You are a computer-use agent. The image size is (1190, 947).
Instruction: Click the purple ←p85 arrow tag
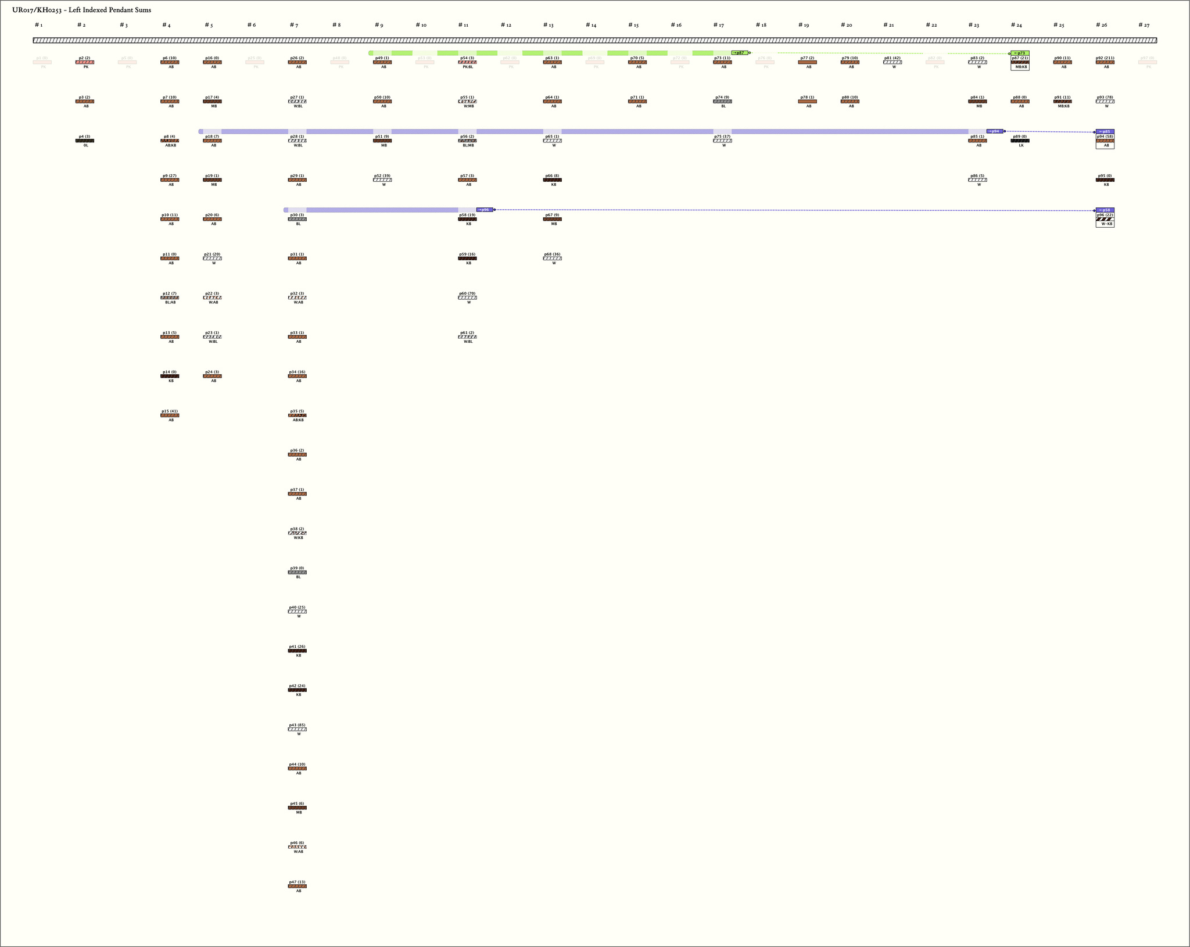click(x=1105, y=132)
